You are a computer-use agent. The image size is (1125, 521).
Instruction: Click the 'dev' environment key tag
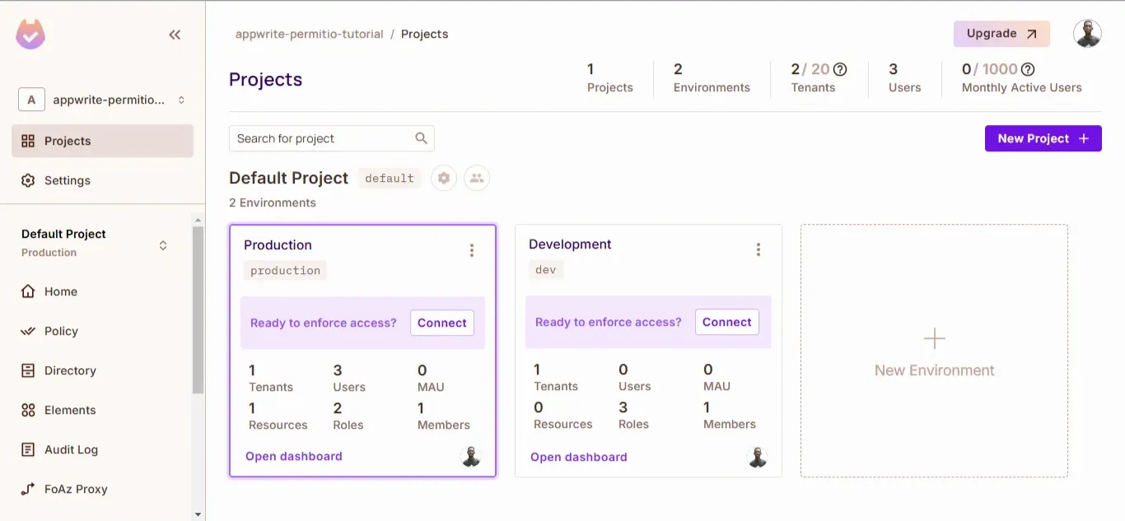[546, 269]
